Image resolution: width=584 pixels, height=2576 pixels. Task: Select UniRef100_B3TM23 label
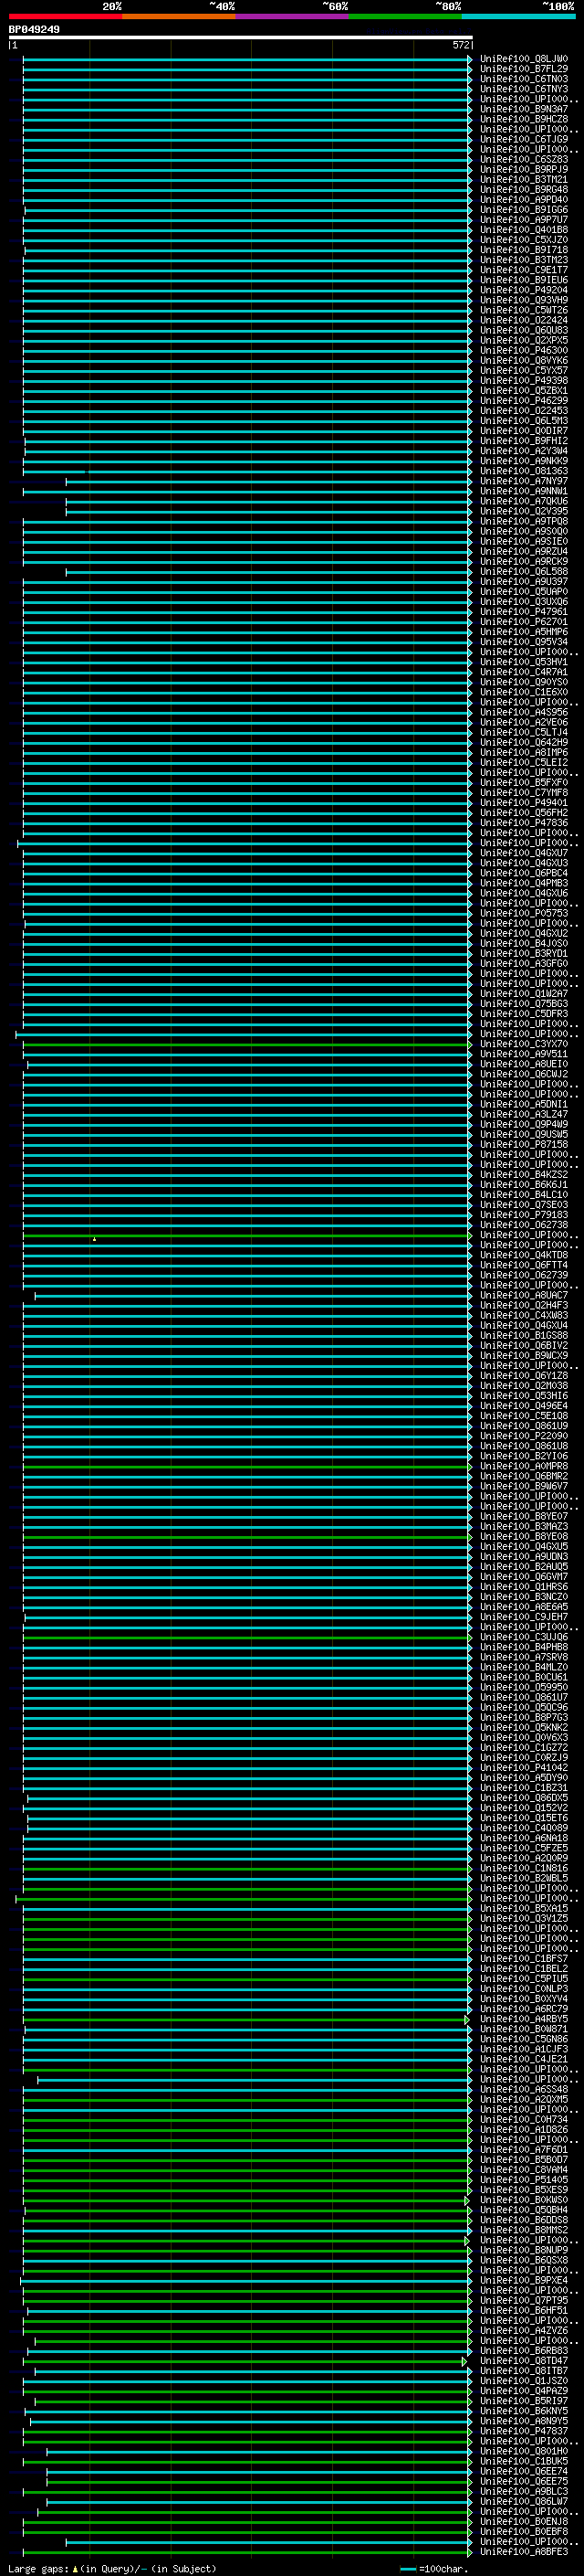[524, 260]
